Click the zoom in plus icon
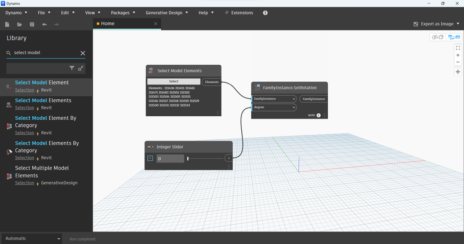Image resolution: width=464 pixels, height=244 pixels. (x=458, y=55)
